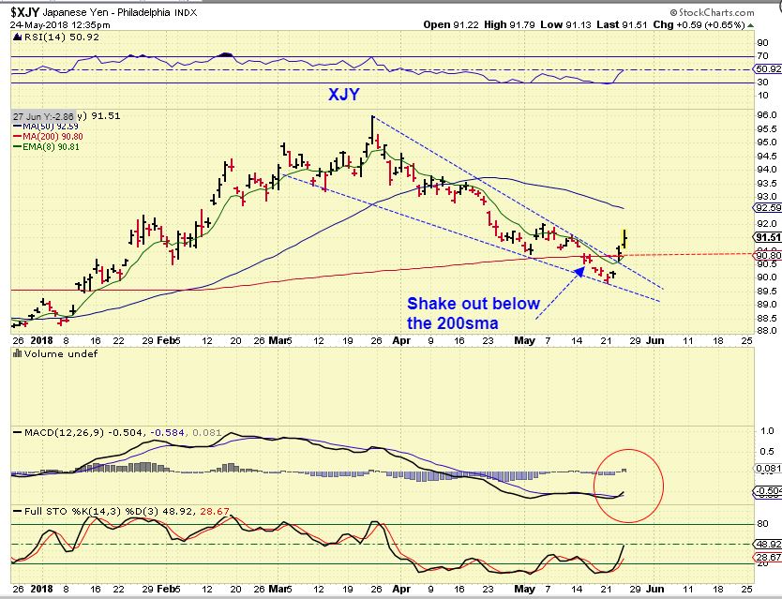Image resolution: width=782 pixels, height=599 pixels.
Task: Click Jun on the bottom date axis
Action: 654,589
